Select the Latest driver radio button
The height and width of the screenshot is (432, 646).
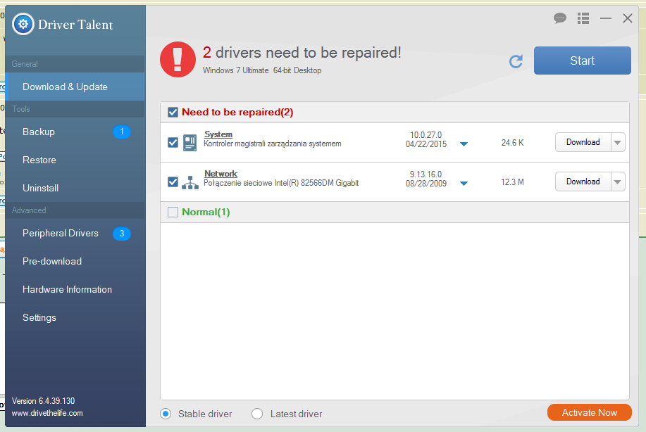257,414
